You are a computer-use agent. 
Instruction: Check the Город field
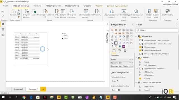pyautogui.click(x=140, y=62)
